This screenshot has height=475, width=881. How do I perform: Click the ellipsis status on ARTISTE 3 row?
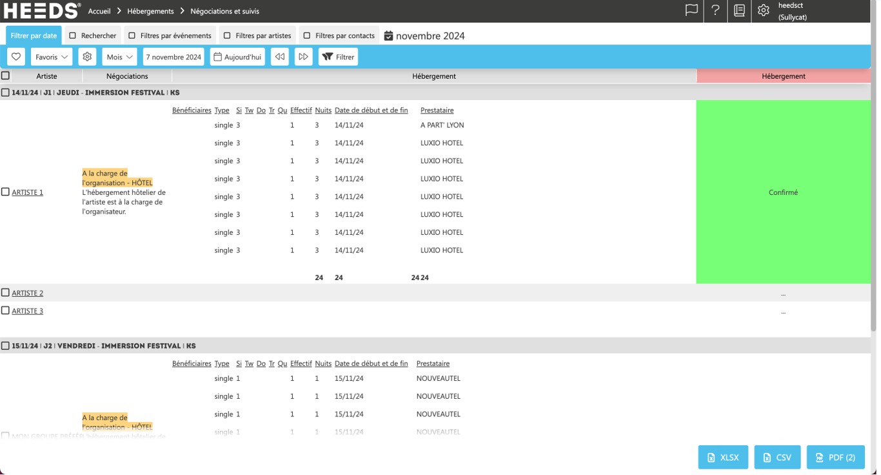tap(783, 312)
